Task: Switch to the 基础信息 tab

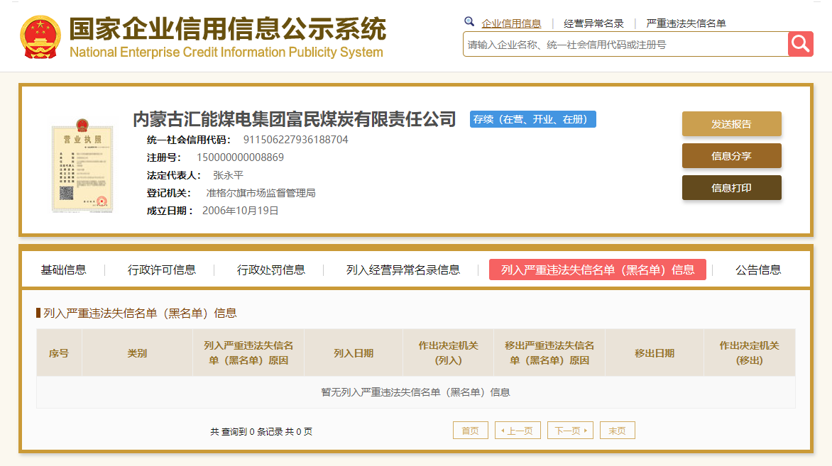Action: 63,270
